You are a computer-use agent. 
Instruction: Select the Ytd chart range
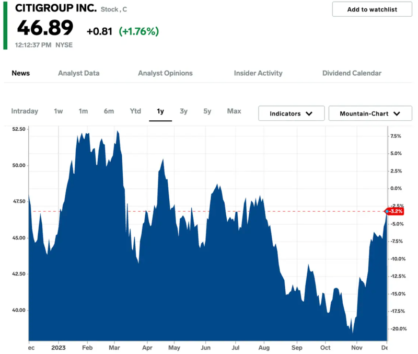(x=135, y=111)
